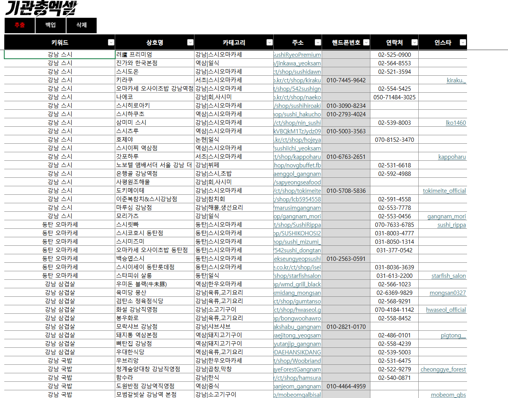Viewport: 508px width, 398px height.
Task: Open the kiraku_ Instagram link
Action: [456, 80]
